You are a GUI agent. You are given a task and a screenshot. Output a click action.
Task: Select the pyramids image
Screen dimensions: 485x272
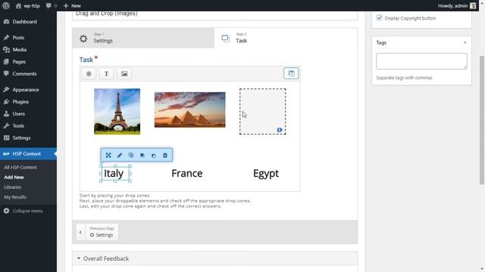[190, 110]
